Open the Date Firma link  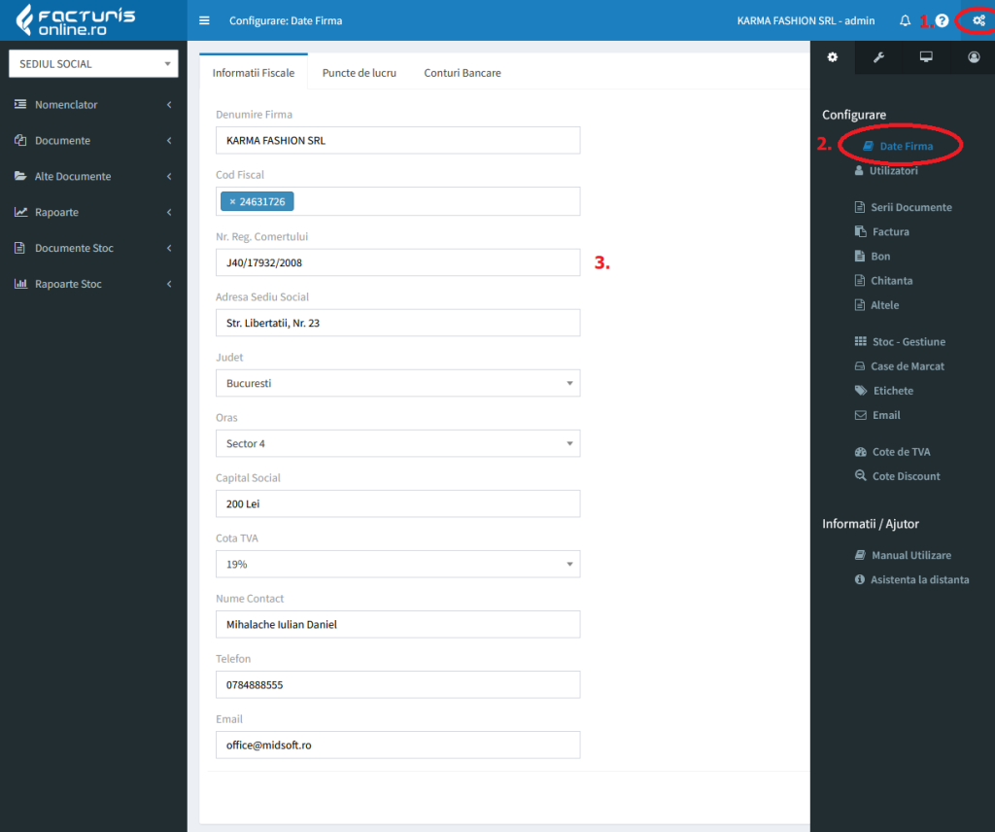pyautogui.click(x=906, y=146)
